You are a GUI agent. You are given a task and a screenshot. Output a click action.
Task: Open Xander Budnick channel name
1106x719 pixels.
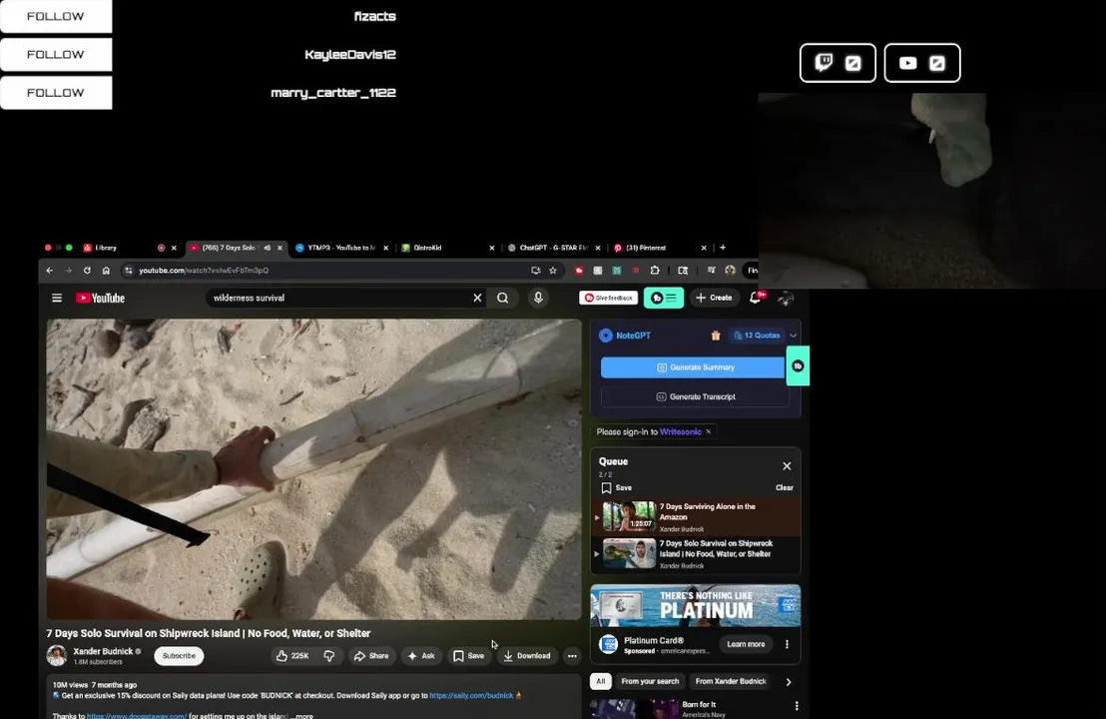(103, 651)
